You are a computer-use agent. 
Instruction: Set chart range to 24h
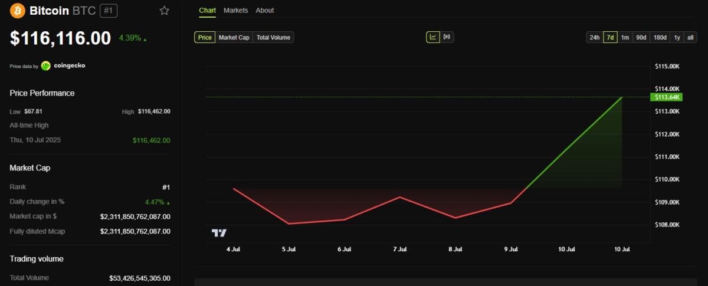coord(595,37)
